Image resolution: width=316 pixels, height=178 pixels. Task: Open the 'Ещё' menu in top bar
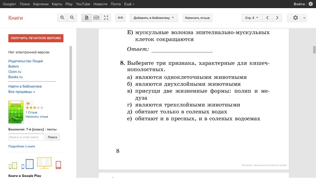[129, 4]
